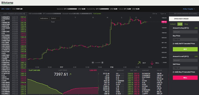Click the MY OPEN ORDERS (BTC/USD) header
Viewport: 199px width, 95px height.
pos(185,13)
